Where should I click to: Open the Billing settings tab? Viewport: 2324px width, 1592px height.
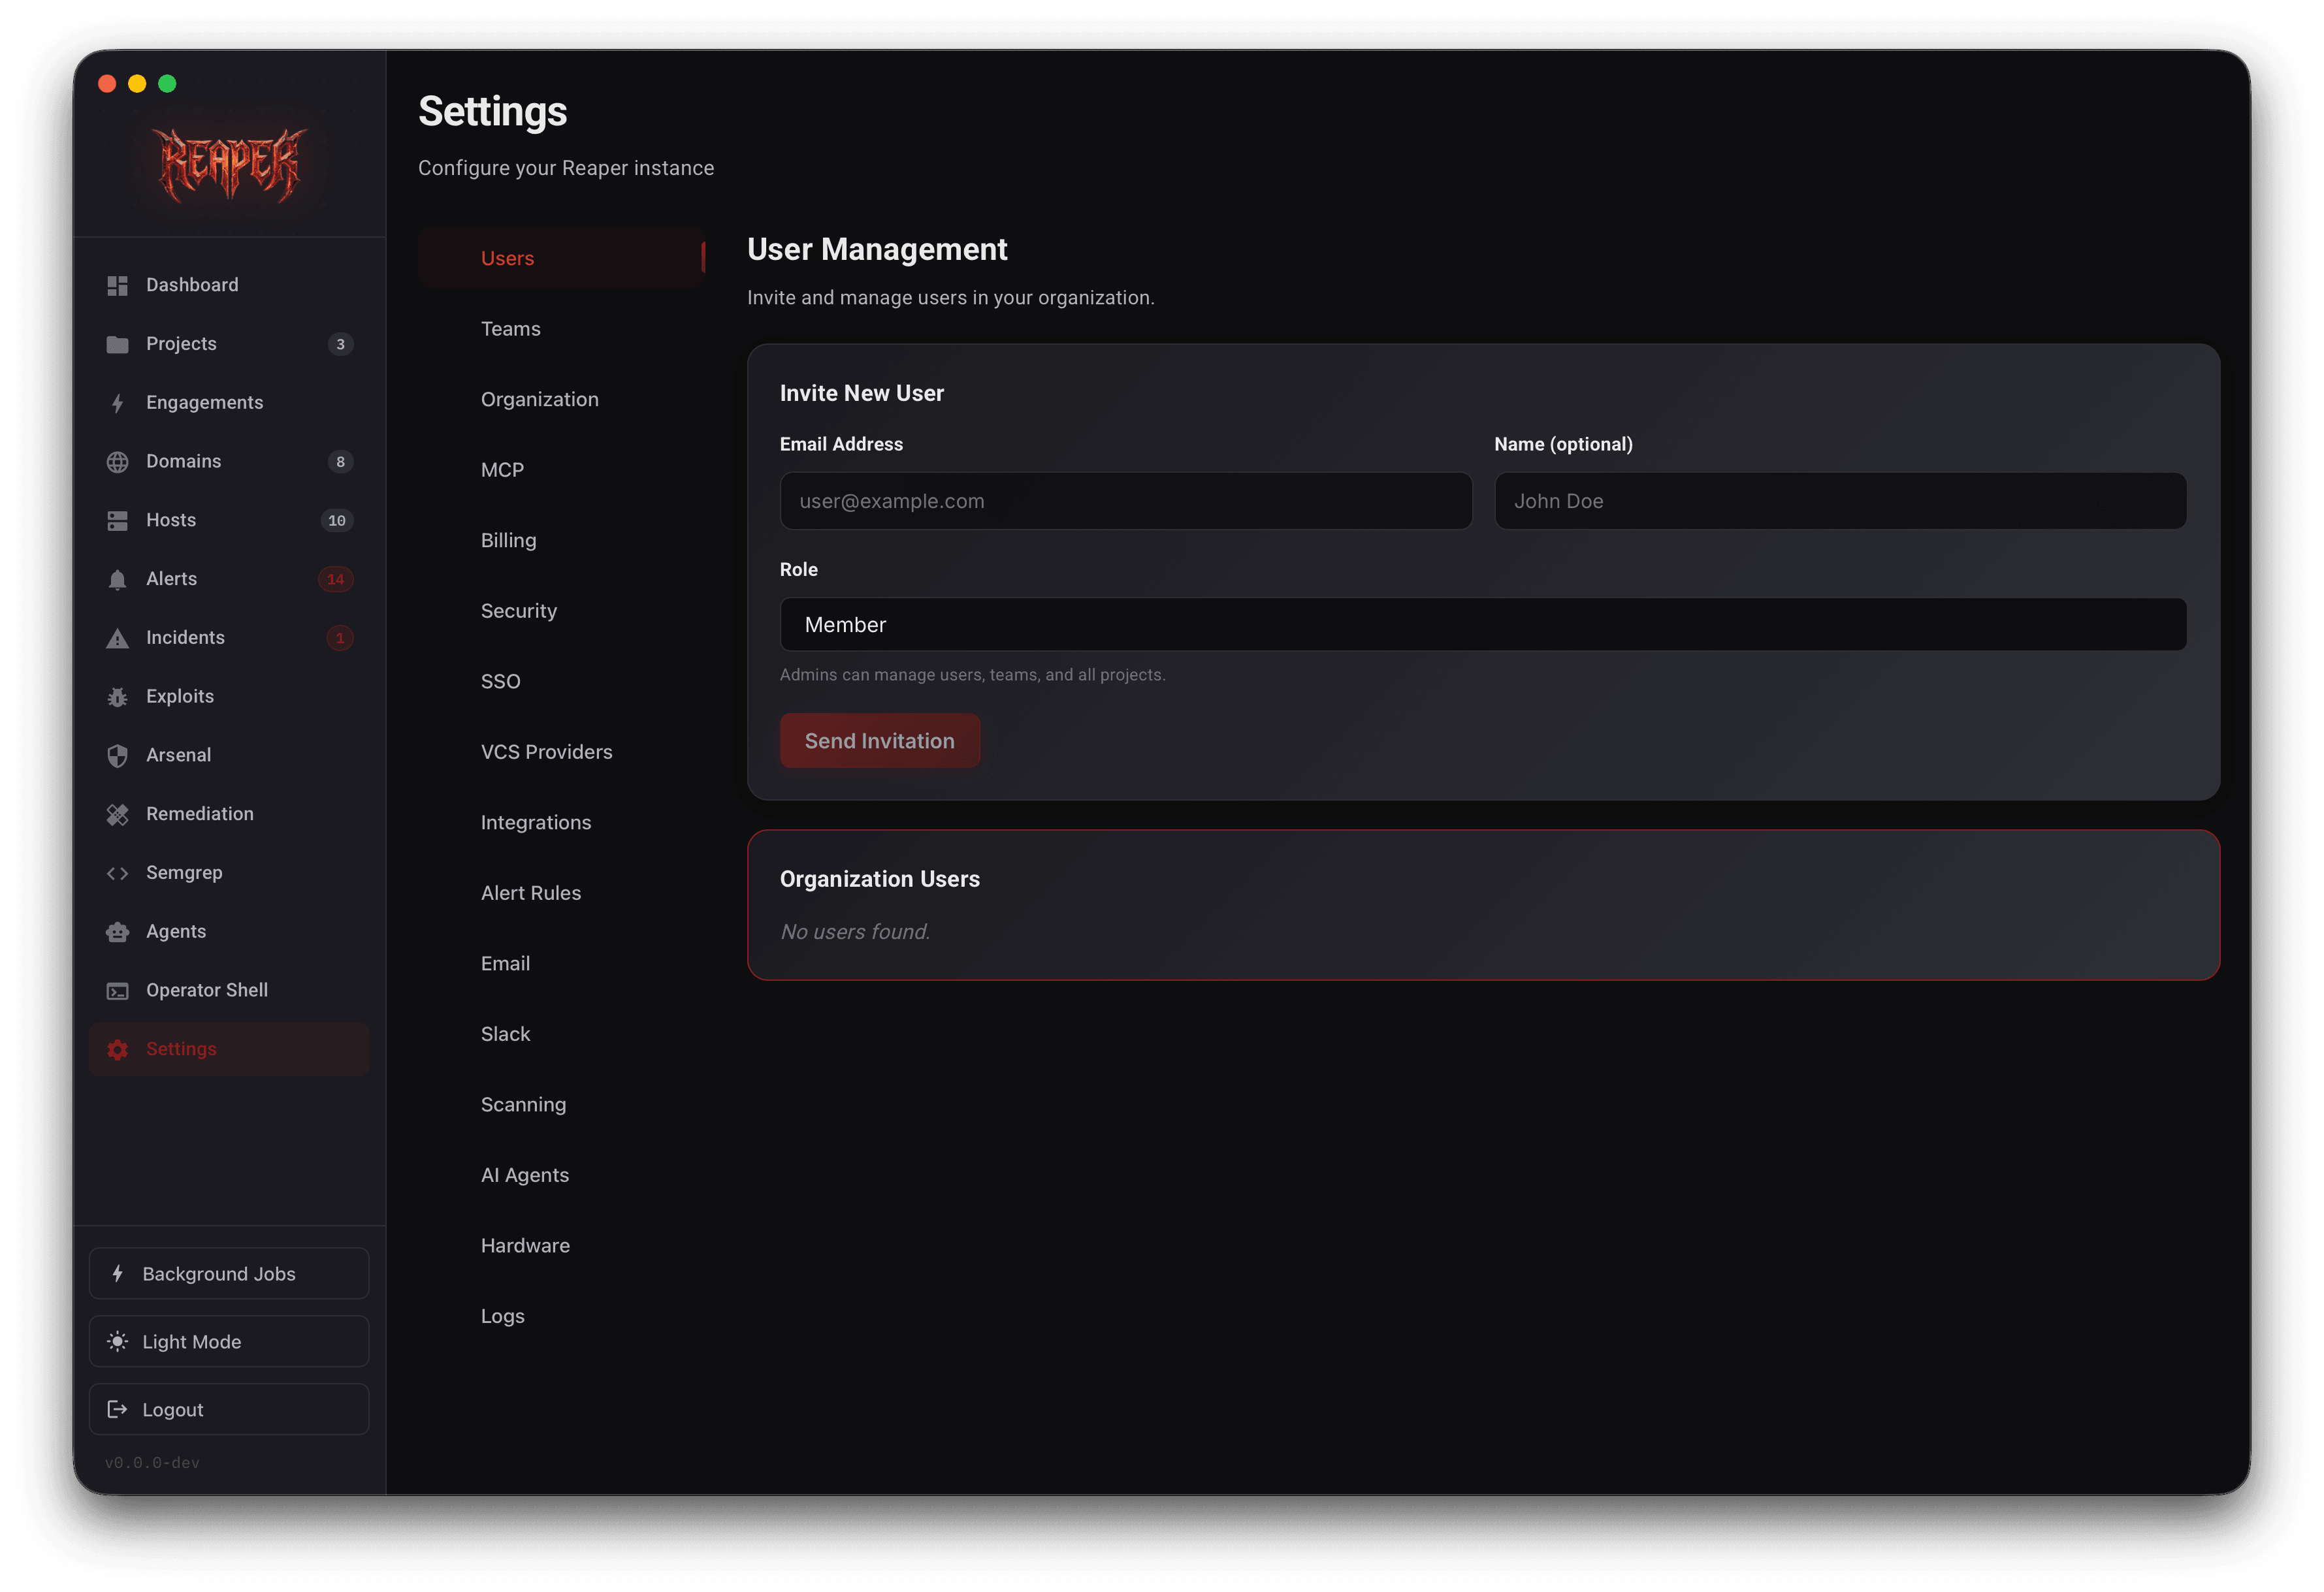562,540
